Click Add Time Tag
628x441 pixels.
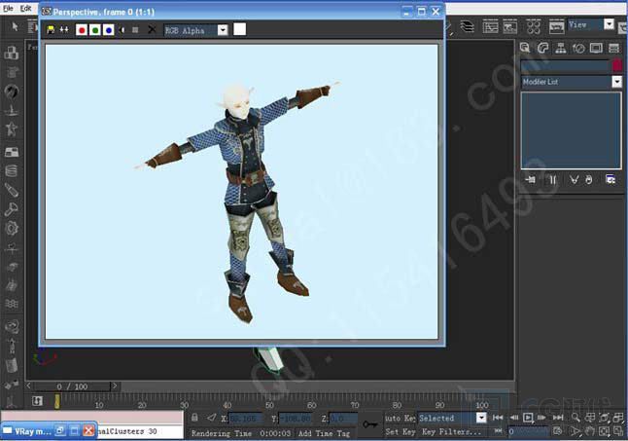coord(324,433)
